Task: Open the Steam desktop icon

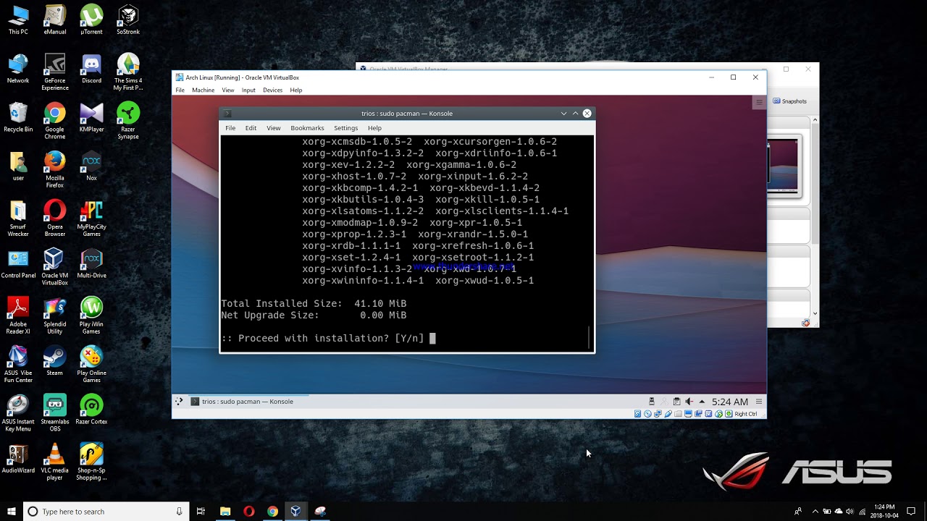Action: [x=54, y=360]
